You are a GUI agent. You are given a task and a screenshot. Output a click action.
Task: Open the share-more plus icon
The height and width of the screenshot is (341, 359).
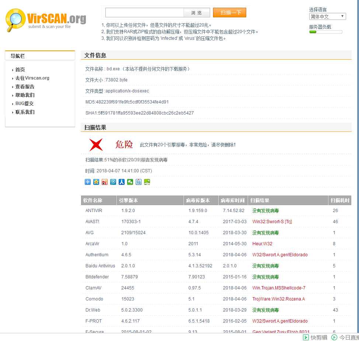tap(88, 182)
